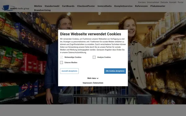186x116 pixels.
Task: Expand the Mehr dazu section
Action: point(93,78)
